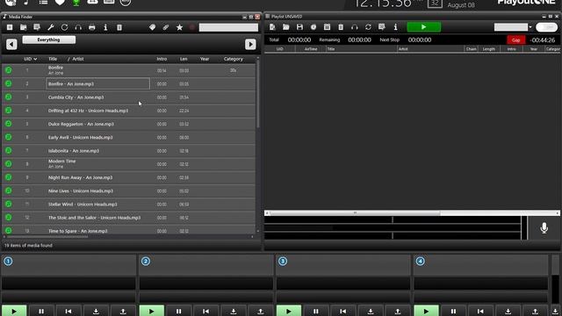This screenshot has height=316, width=562.
Task: Preview audio using Media Finder headphones icon
Action: tap(78, 27)
